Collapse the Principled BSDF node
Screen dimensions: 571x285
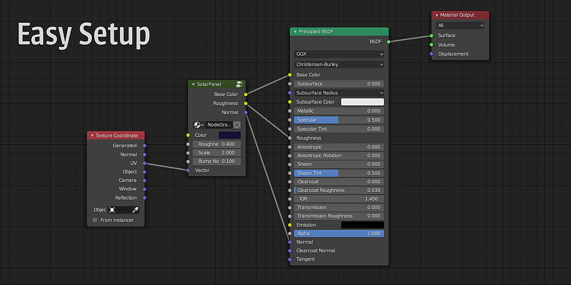[x=295, y=32]
